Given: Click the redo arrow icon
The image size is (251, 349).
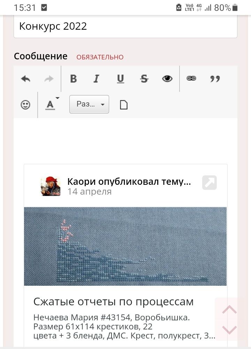Looking at the screenshot, I should [49, 79].
